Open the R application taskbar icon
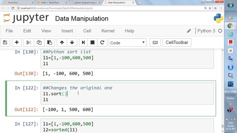Viewport: 237px width, 133px height. pos(230,67)
